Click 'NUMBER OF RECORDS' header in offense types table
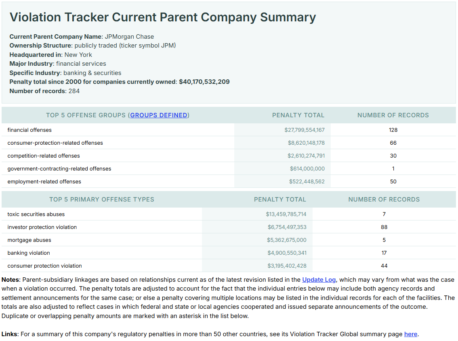The width and height of the screenshot is (458, 341). (x=384, y=200)
